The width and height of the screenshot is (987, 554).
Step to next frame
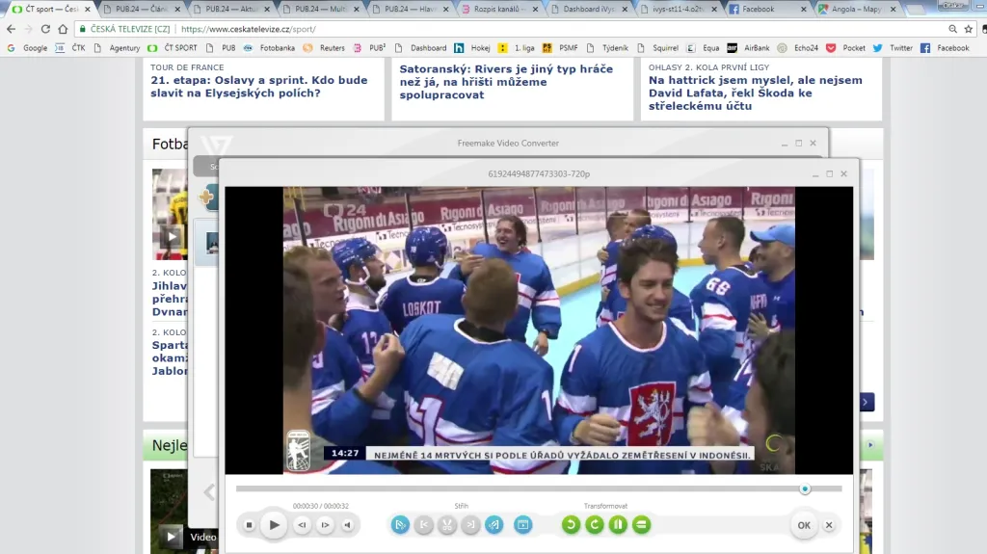325,525
